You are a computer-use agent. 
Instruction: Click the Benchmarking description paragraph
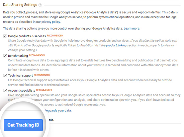93,65
